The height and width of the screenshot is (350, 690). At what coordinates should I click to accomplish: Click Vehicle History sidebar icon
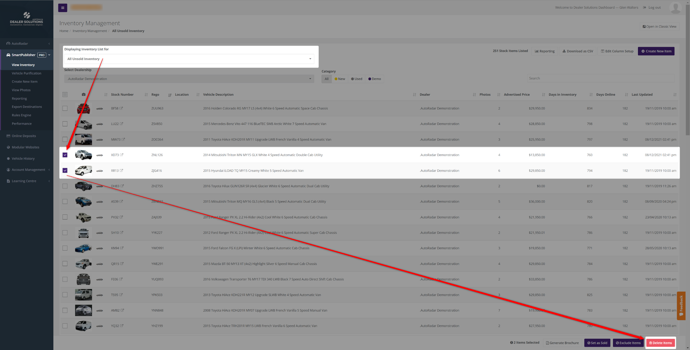click(8, 158)
